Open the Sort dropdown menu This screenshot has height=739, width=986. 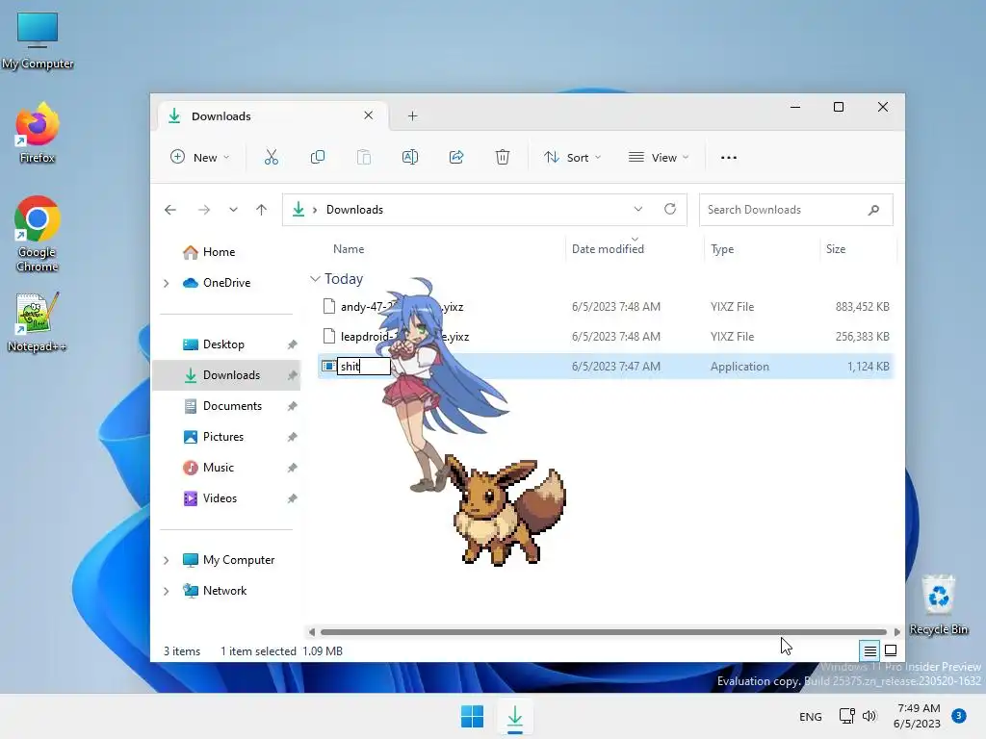(x=573, y=157)
